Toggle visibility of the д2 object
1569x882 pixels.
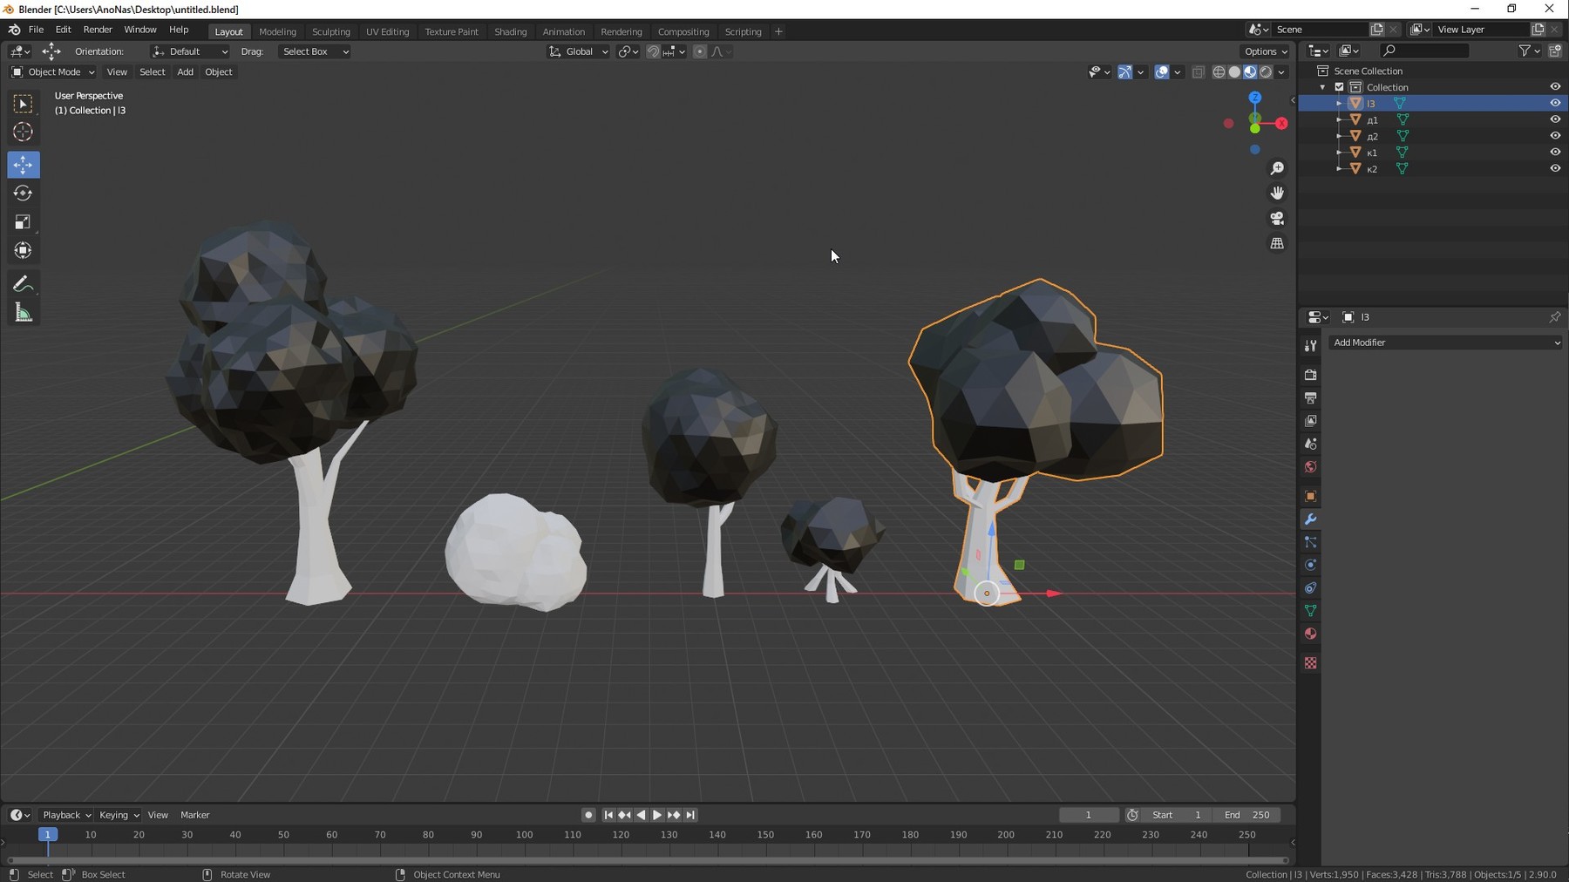1556,136
